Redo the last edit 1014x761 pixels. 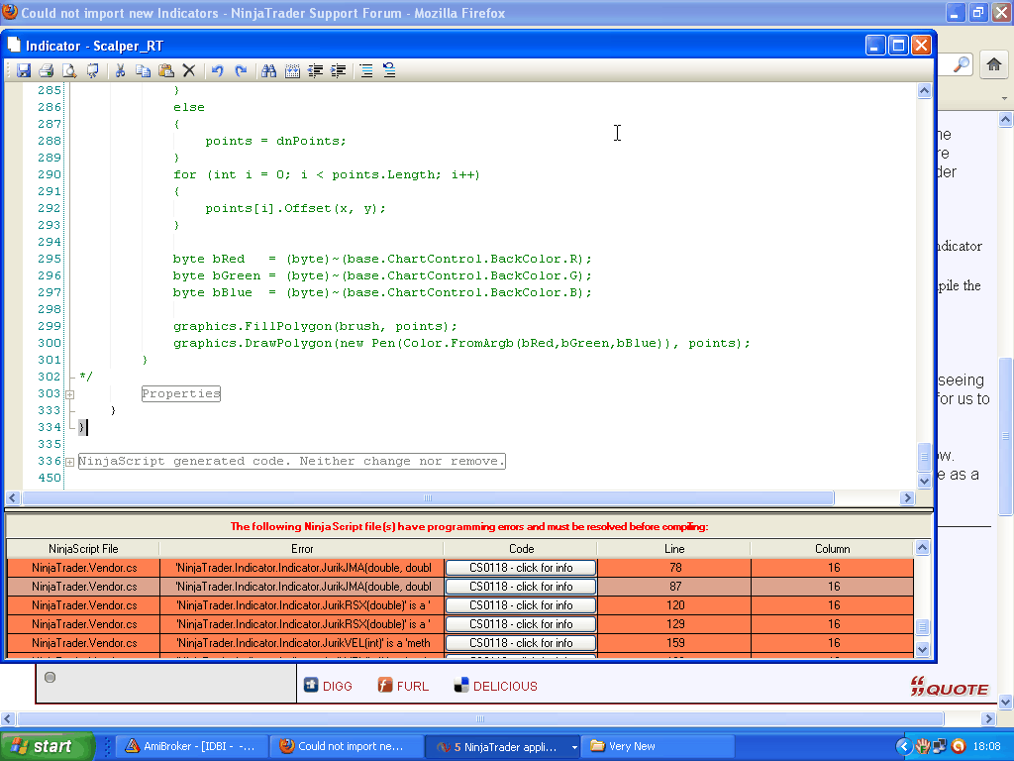click(x=241, y=70)
